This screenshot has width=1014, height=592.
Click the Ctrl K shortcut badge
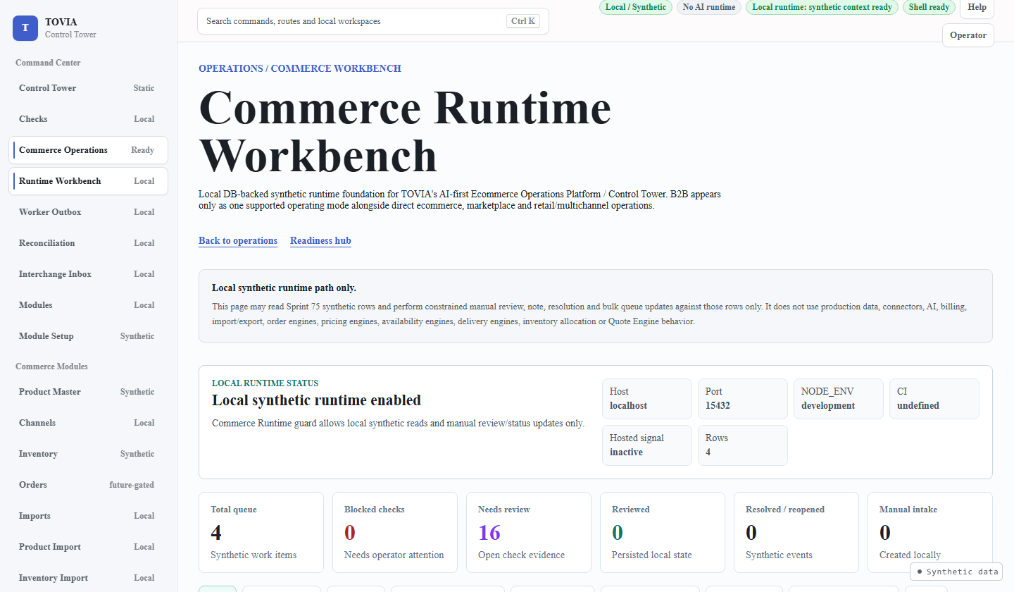522,21
